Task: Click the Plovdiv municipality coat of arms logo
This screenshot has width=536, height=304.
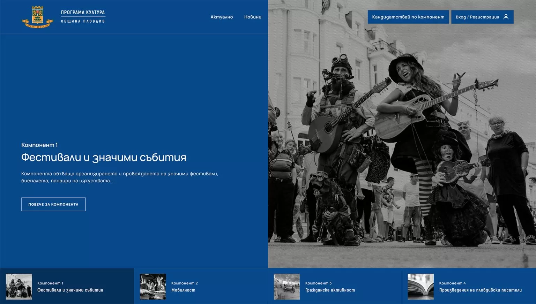Action: point(37,17)
